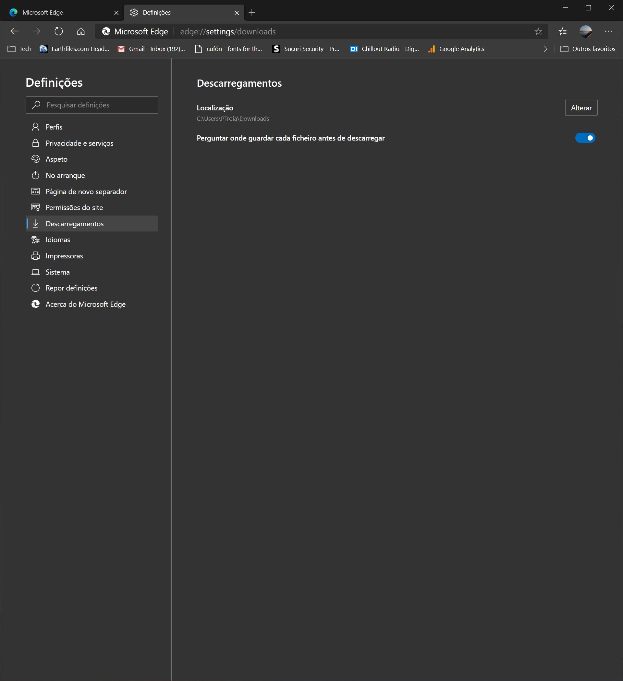
Task: Open the home page icon
Action: [81, 31]
